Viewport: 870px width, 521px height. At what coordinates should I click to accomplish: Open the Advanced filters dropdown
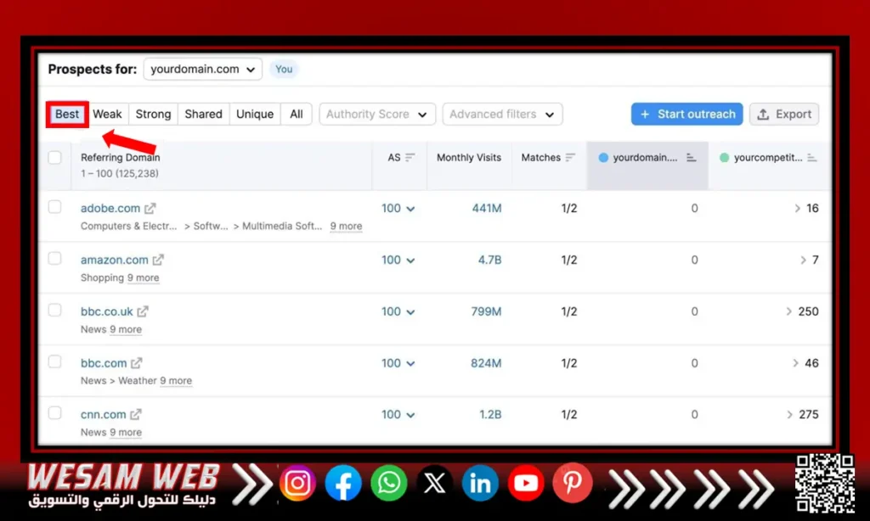[x=502, y=115]
